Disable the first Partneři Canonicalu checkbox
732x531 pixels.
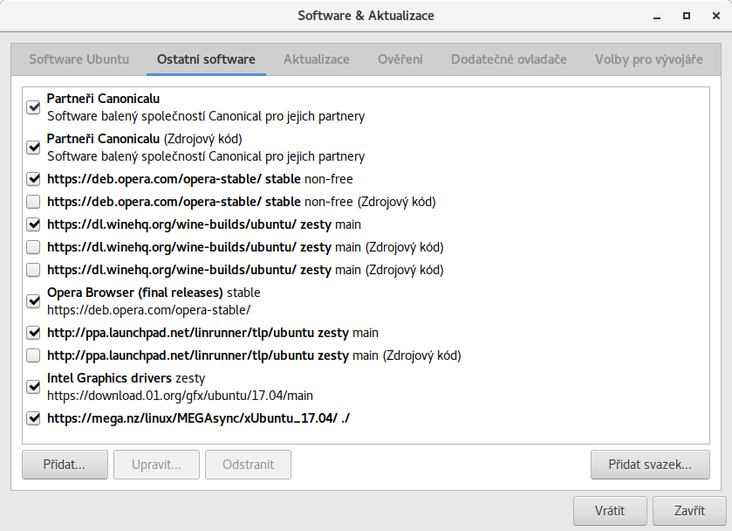[x=34, y=107]
